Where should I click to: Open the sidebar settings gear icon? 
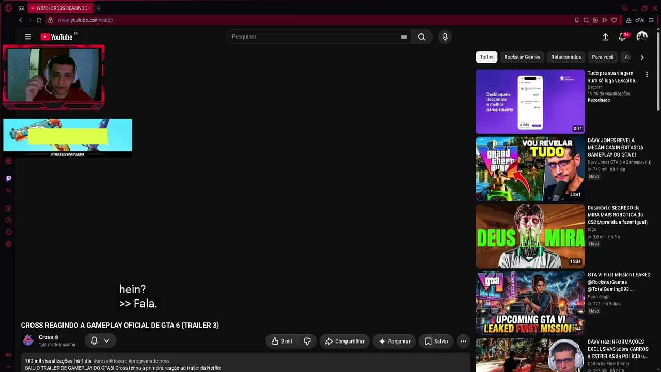(x=8, y=244)
